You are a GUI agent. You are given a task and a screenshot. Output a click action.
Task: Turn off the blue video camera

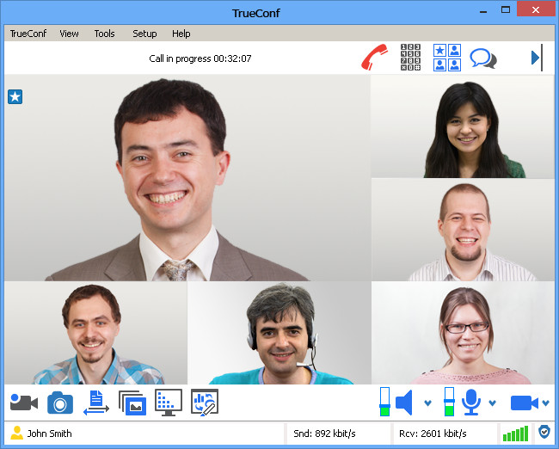[524, 403]
